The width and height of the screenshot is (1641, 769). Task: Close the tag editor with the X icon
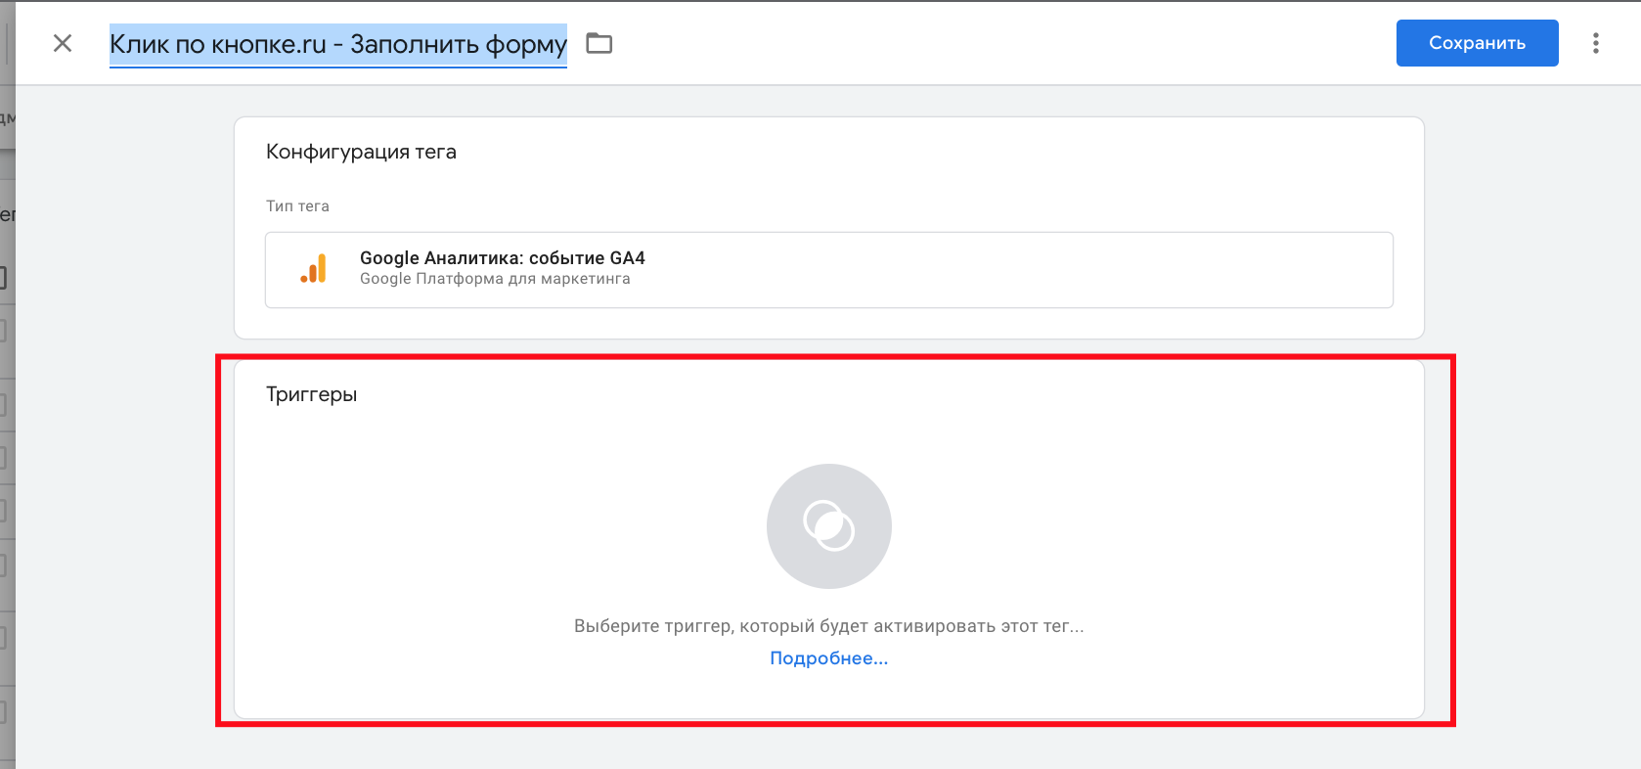coord(63,43)
